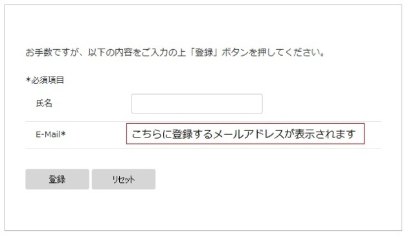Image resolution: width=408 pixels, height=238 pixels.
Task: Click the 登録 button
Action: coord(57,180)
